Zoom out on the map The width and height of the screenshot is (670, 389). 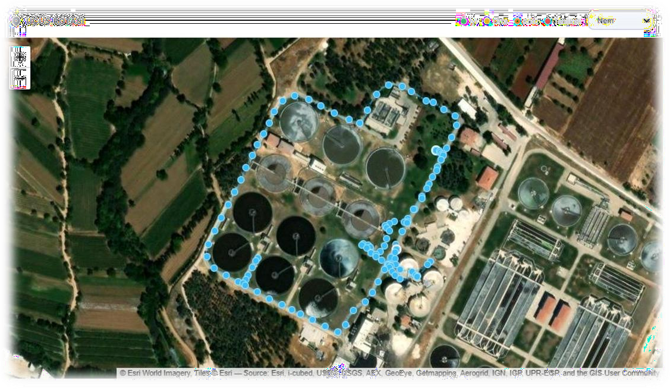point(20,78)
